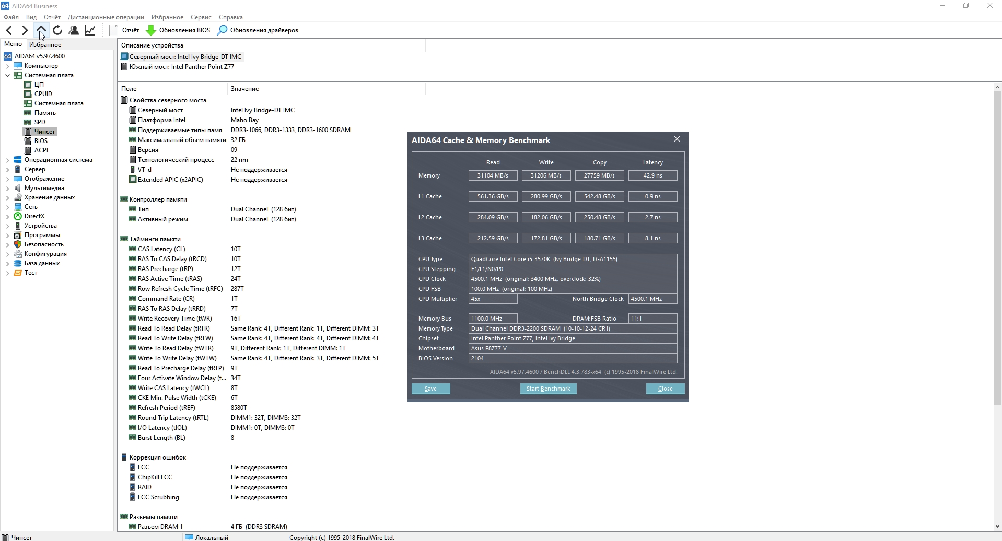This screenshot has height=541, width=1002.
Task: Expand the DirectX tree node
Action: [8, 216]
